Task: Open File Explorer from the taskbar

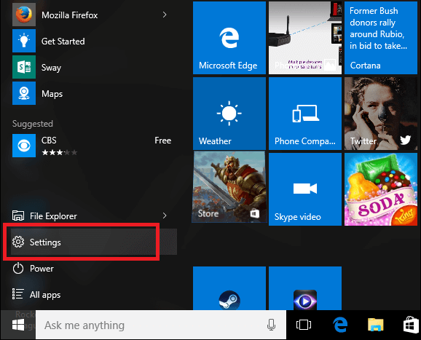Action: click(376, 325)
